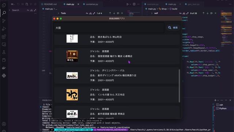Expand replace row in Todo find widget
234x132 pixels.
(x=58, y=13)
